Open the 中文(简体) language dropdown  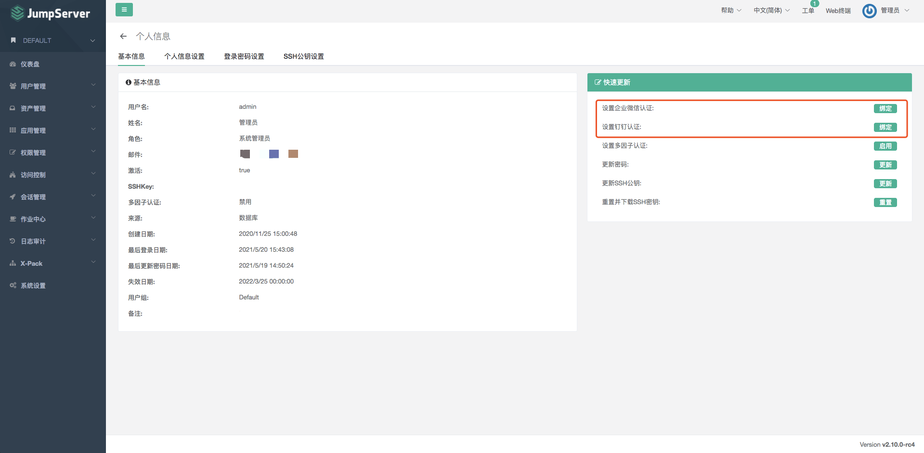(771, 11)
